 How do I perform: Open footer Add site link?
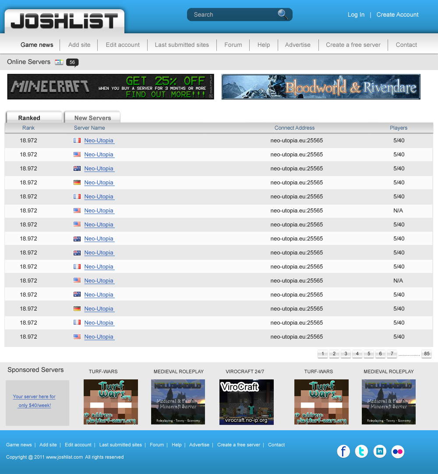[x=48, y=445]
